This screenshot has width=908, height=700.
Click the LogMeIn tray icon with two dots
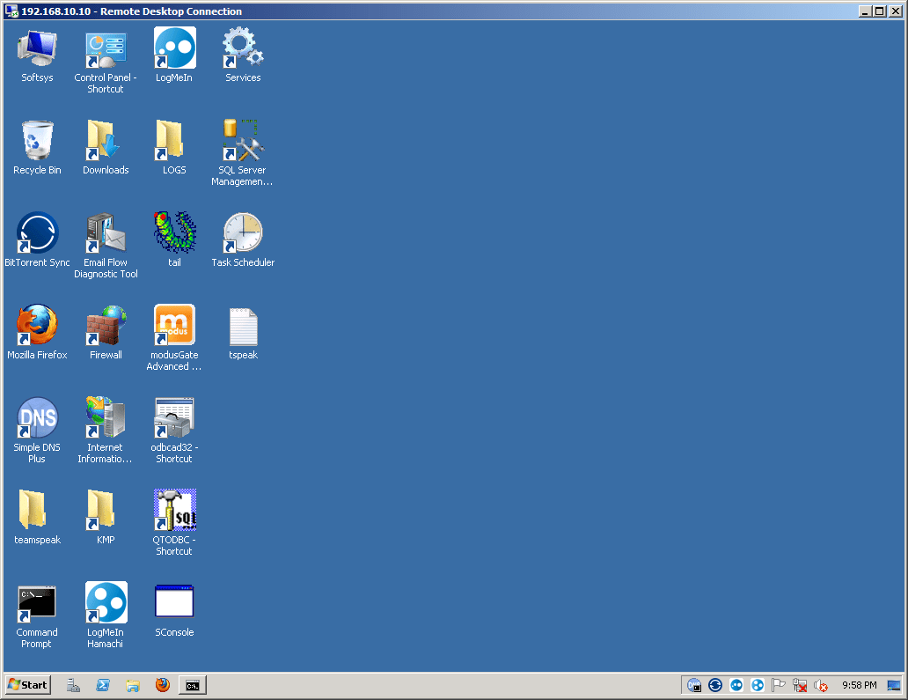point(736,686)
